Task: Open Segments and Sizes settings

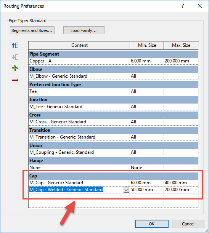Action: tap(32, 30)
